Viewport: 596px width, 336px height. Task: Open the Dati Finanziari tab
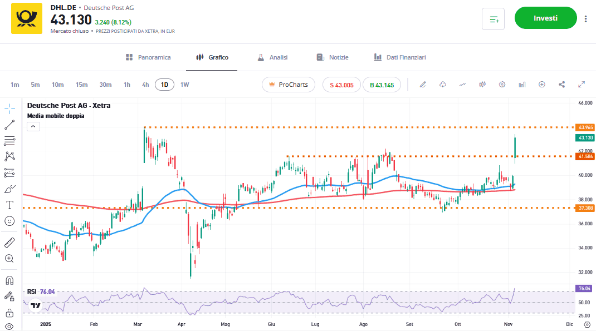(400, 57)
